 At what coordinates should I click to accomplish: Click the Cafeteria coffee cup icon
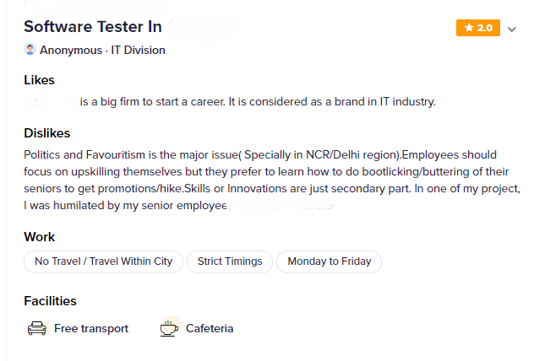pos(170,327)
